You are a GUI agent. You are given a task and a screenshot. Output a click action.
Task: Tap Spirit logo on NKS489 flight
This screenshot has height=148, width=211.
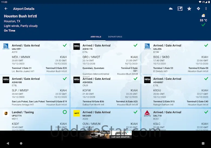(77, 113)
